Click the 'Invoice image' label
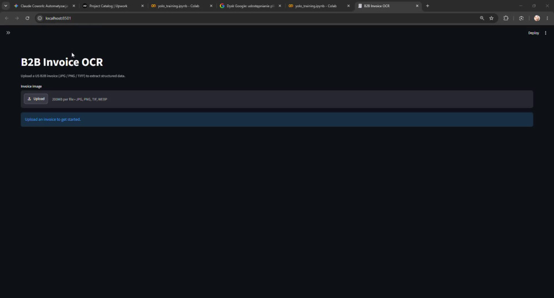This screenshot has height=298, width=554. tap(31, 86)
